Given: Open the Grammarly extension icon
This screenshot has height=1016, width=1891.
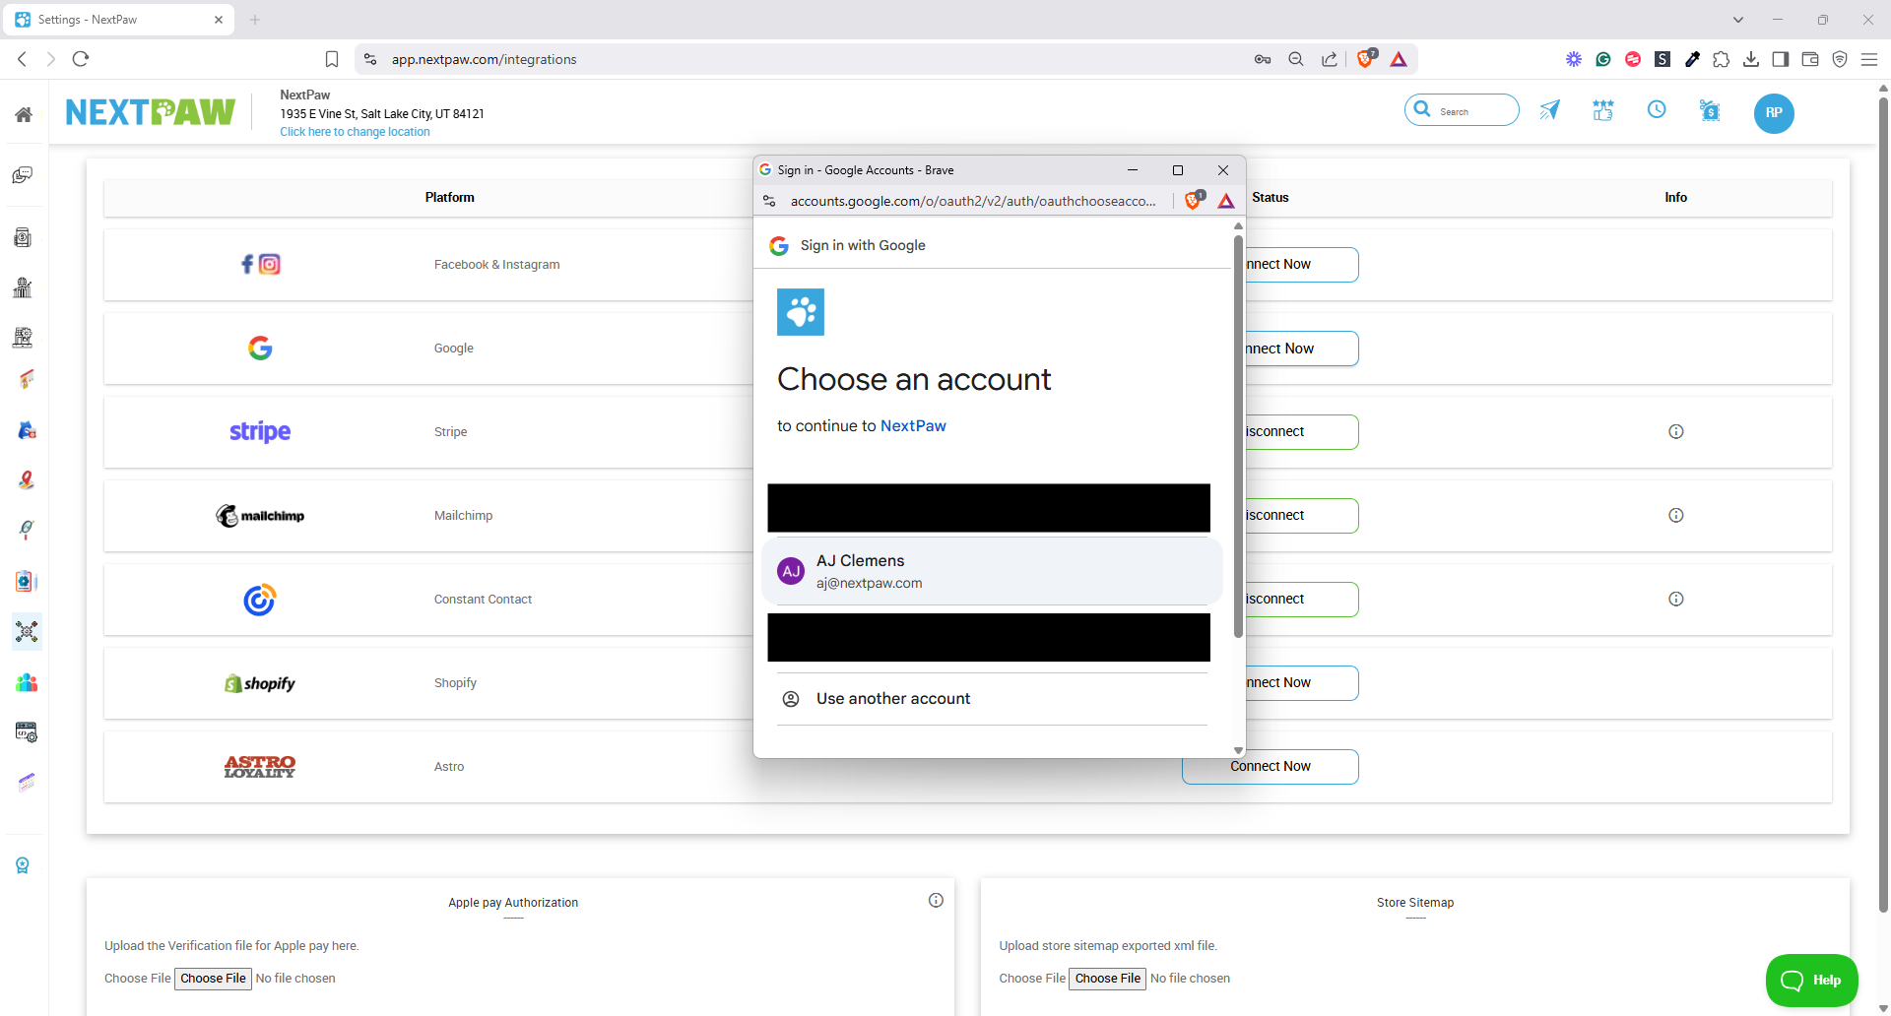Looking at the screenshot, I should 1603,59.
